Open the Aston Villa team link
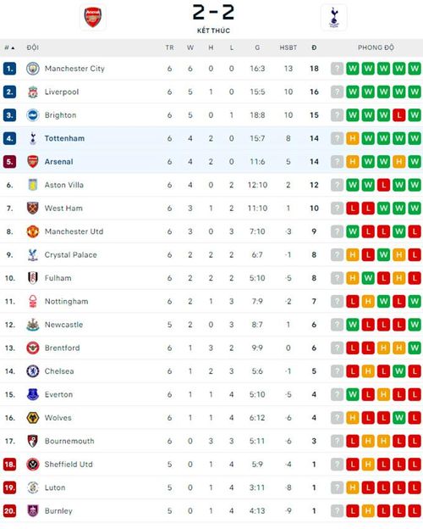This screenshot has height=529, width=423. coord(64,185)
